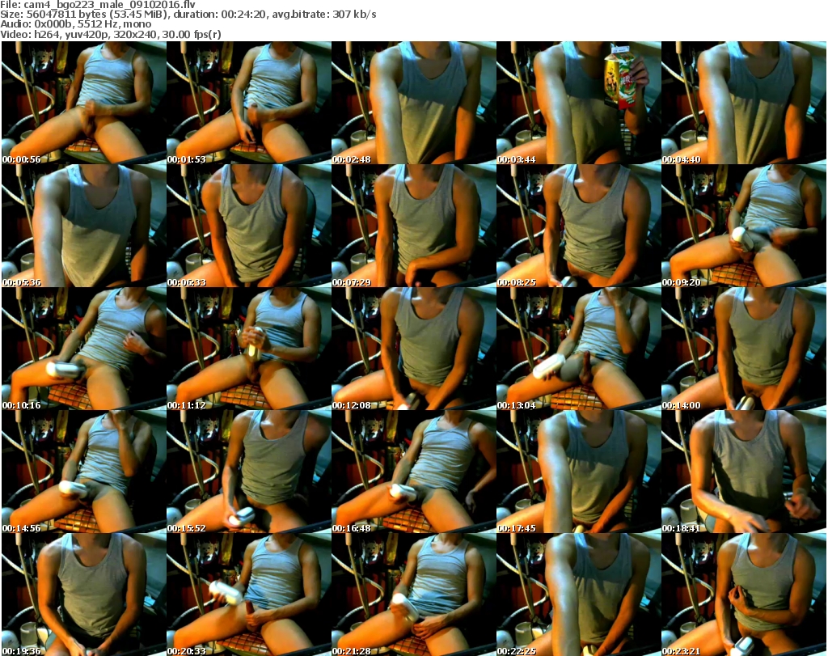Click the Size and duration info line
The image size is (828, 656).
click(x=188, y=15)
